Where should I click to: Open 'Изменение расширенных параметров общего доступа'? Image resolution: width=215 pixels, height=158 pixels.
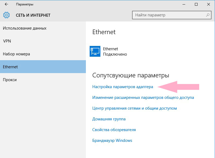pyautogui.click(x=143, y=98)
